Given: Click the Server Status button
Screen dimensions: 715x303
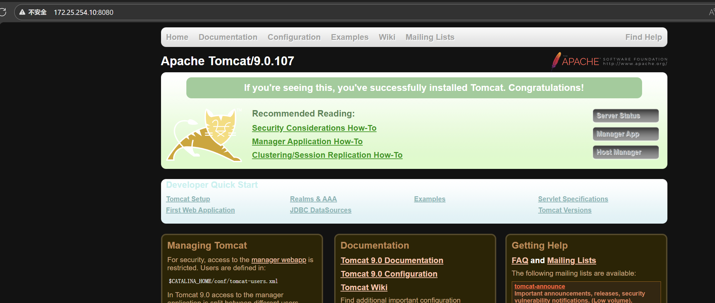Looking at the screenshot, I should [626, 116].
